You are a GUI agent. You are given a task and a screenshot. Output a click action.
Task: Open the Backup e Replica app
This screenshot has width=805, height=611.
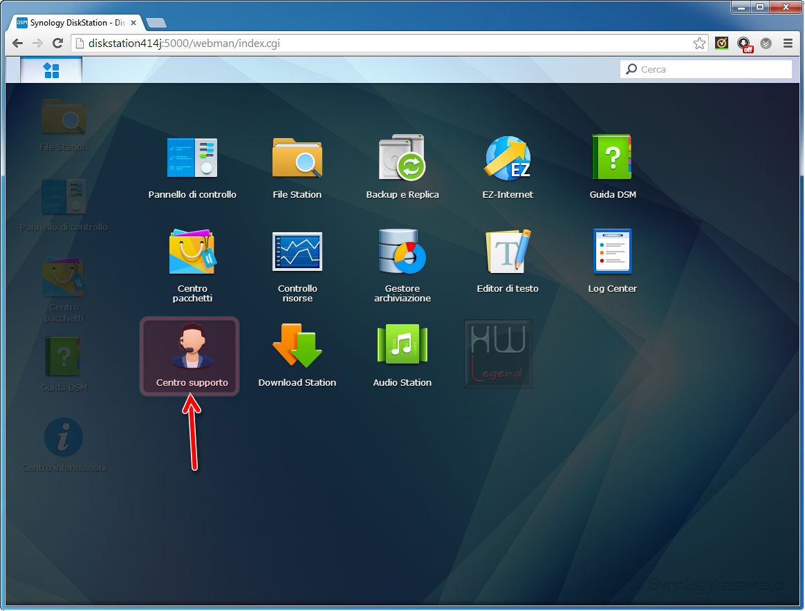402,167
